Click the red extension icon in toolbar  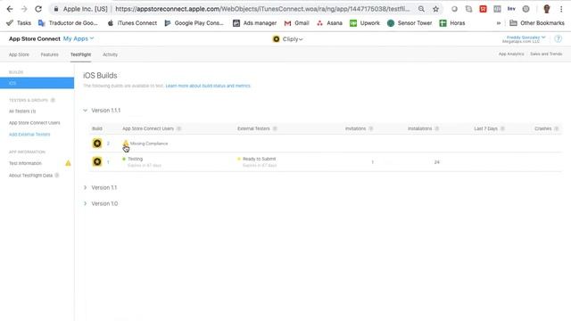click(x=483, y=9)
